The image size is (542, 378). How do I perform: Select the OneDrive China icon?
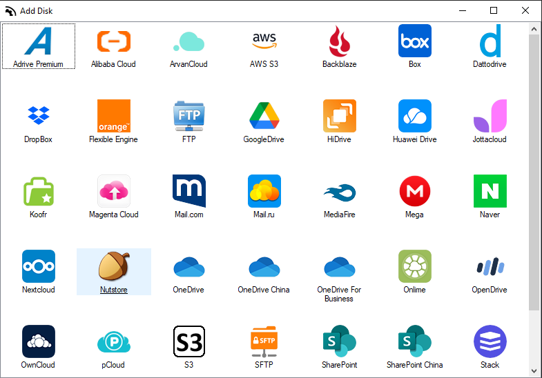coord(264,267)
